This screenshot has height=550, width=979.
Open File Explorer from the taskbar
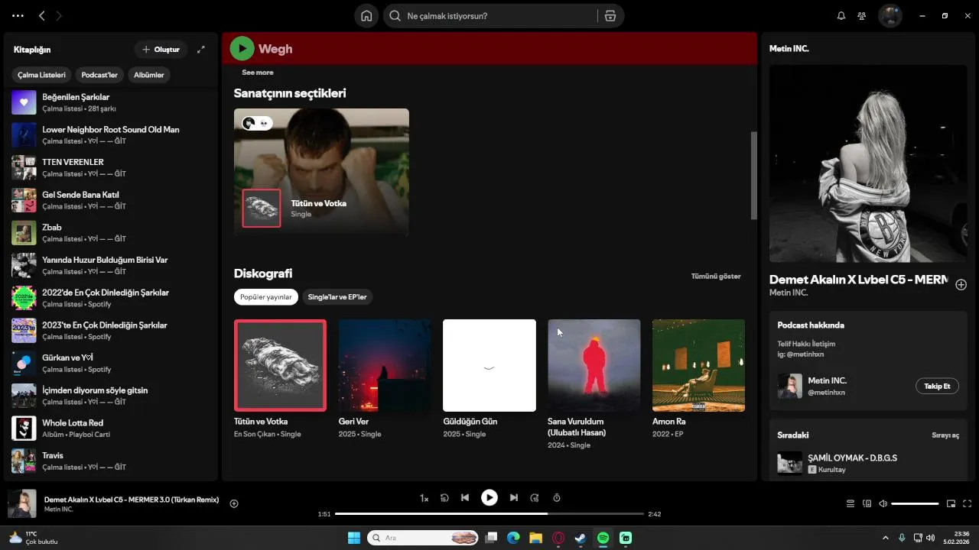[536, 538]
